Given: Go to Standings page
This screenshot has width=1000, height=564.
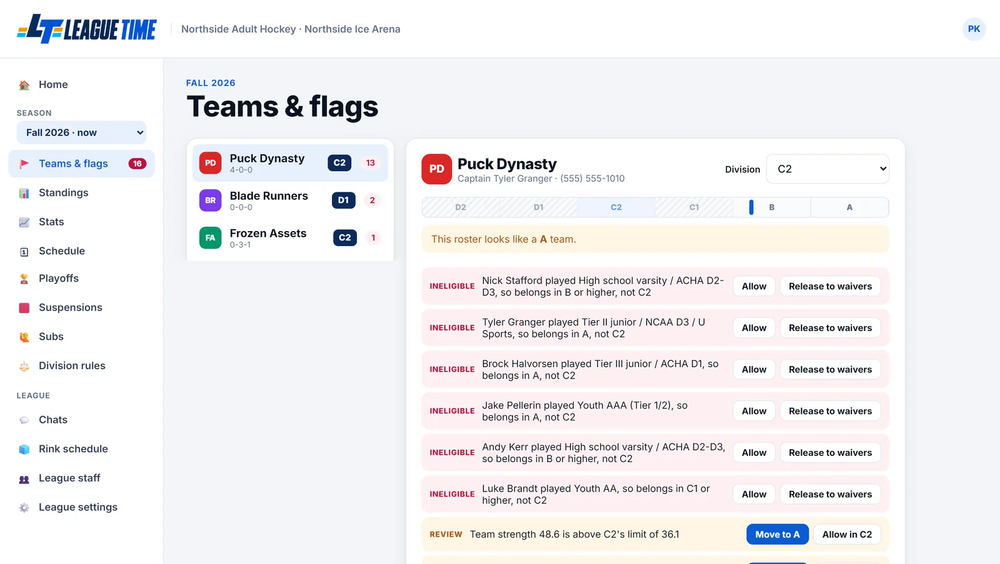Looking at the screenshot, I should [81, 193].
